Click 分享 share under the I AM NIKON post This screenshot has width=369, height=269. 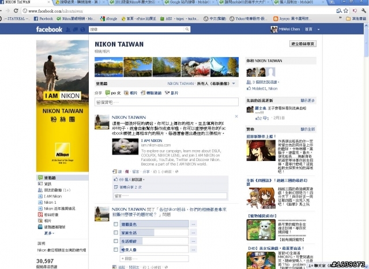[146, 171]
